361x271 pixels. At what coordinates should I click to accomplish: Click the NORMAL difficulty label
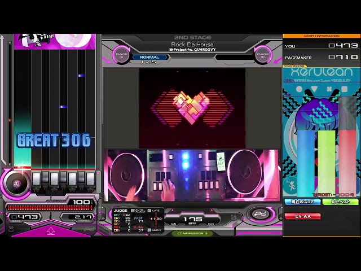149,57
